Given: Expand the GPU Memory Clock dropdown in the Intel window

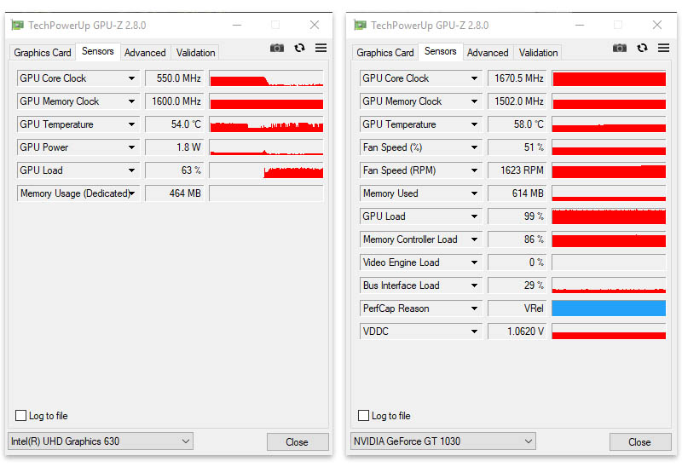Looking at the screenshot, I should (x=131, y=101).
